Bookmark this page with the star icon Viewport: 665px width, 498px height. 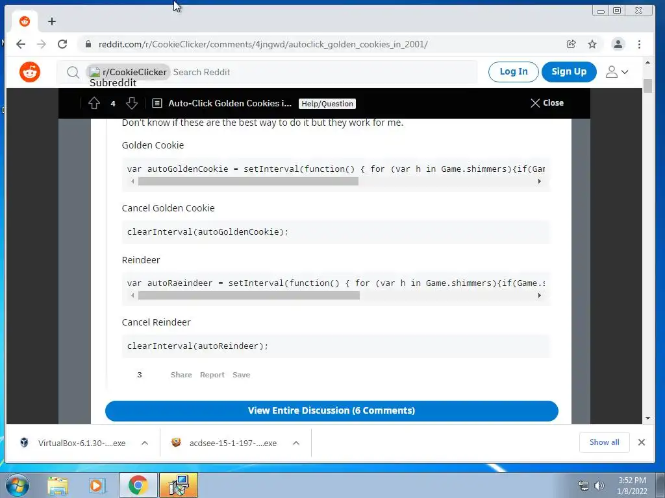[x=592, y=44]
